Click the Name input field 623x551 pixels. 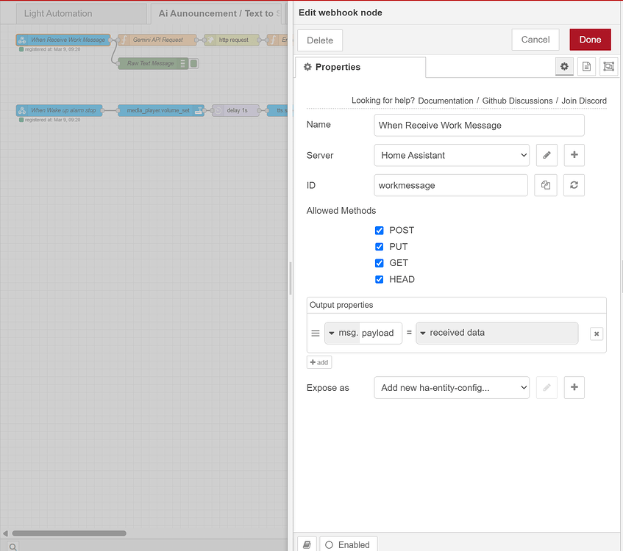tap(479, 125)
